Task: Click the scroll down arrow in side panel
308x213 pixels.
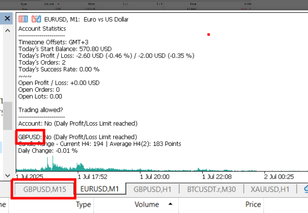Action: (7, 176)
